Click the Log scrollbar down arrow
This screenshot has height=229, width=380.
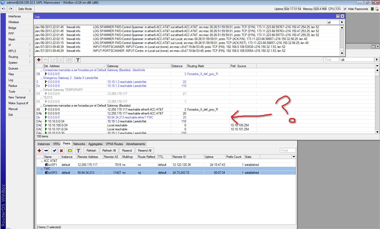tap(342, 53)
